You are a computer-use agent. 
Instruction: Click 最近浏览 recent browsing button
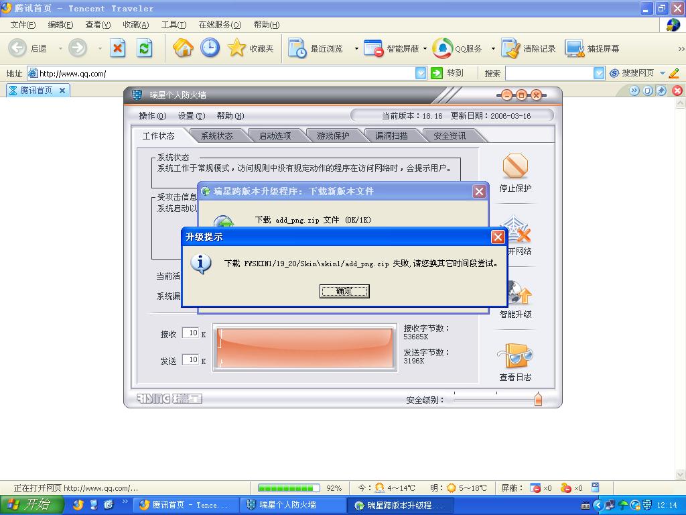point(316,48)
